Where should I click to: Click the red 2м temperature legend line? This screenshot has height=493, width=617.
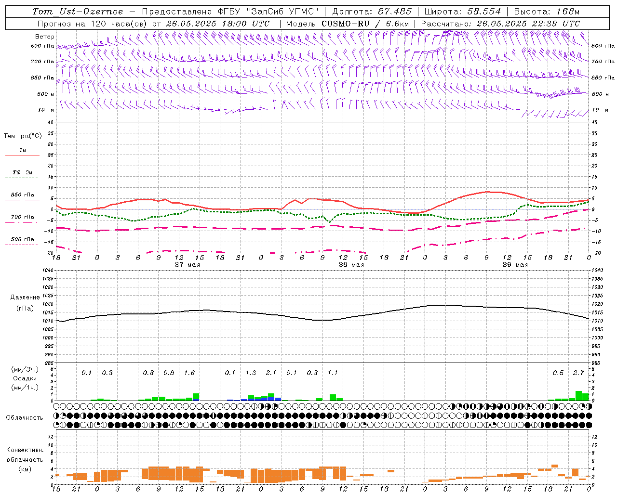pos(22,156)
